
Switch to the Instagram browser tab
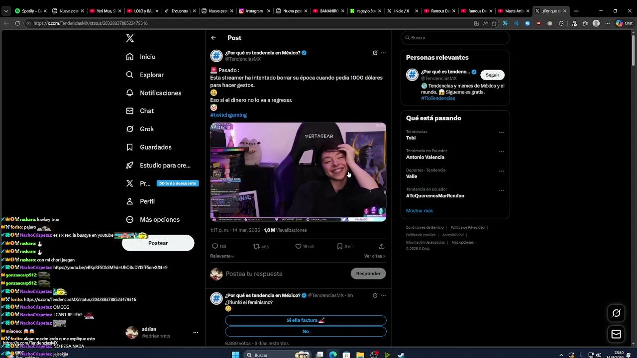255,11
